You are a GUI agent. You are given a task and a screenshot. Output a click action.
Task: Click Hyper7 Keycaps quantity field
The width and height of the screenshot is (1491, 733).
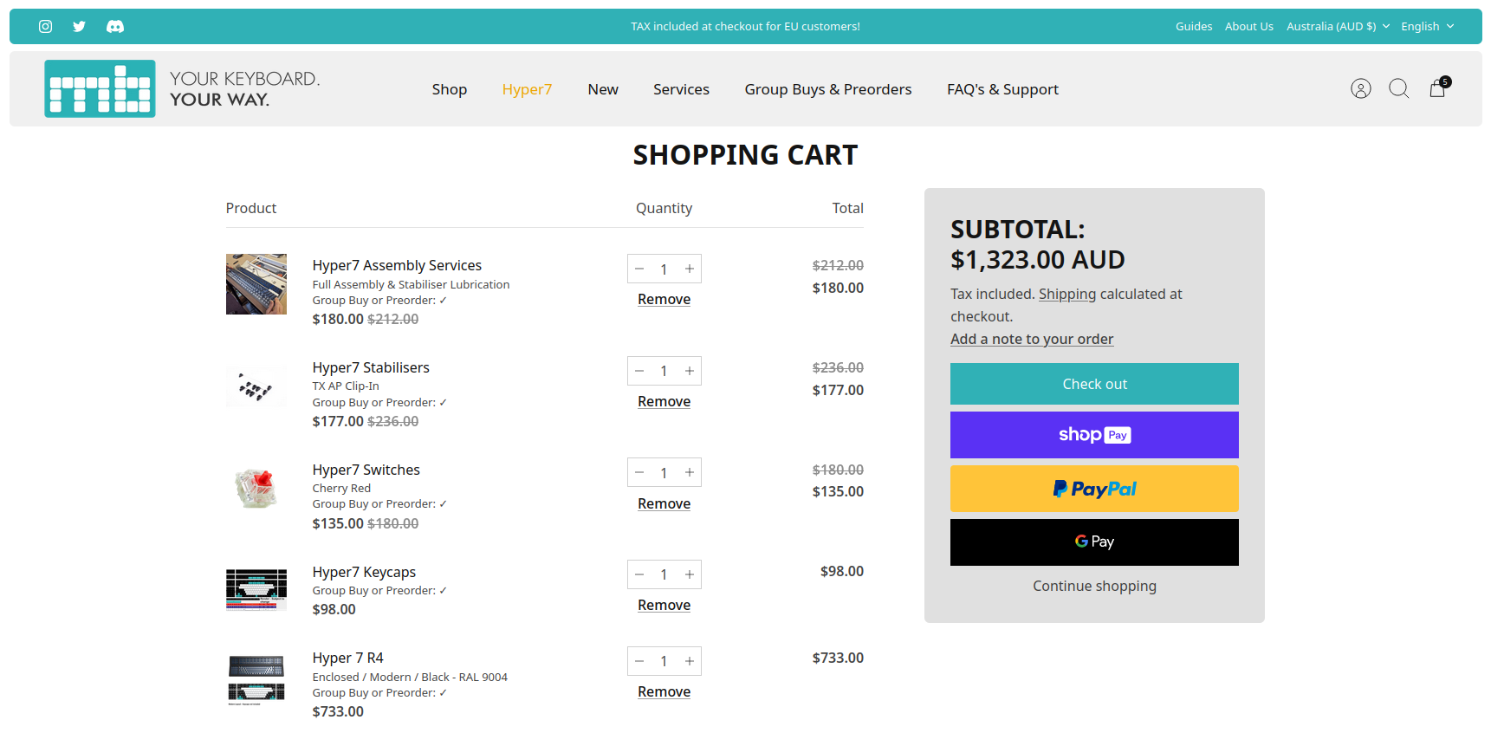[x=664, y=574]
